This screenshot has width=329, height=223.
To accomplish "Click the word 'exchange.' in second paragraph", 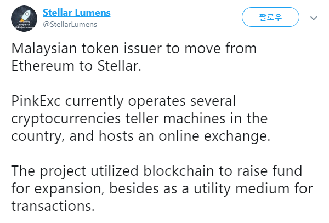I will pos(237,136).
